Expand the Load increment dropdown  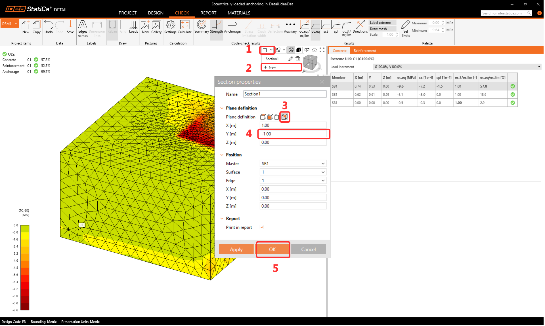click(457, 67)
